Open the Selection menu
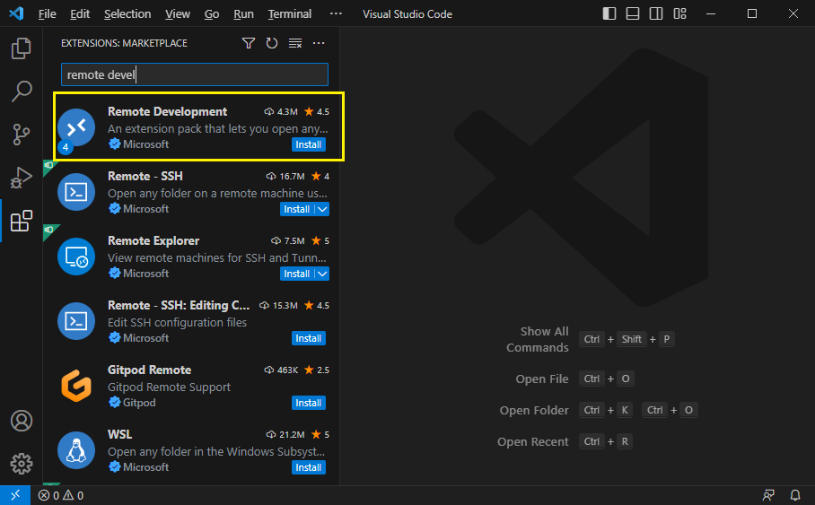The height and width of the screenshot is (505, 815). 127,14
